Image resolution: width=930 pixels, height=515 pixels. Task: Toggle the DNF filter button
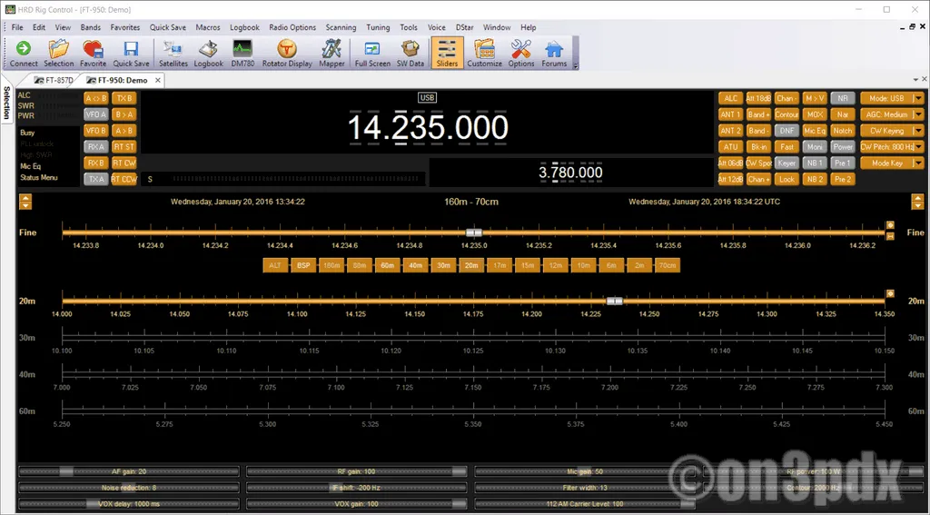point(787,131)
